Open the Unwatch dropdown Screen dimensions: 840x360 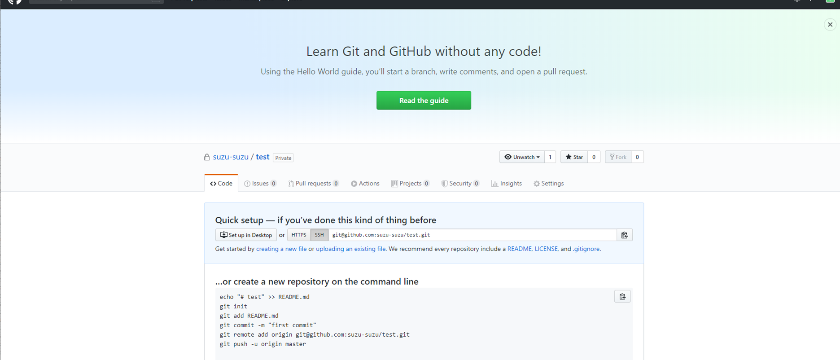tap(522, 157)
